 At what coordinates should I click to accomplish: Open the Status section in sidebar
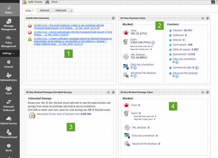9,9
